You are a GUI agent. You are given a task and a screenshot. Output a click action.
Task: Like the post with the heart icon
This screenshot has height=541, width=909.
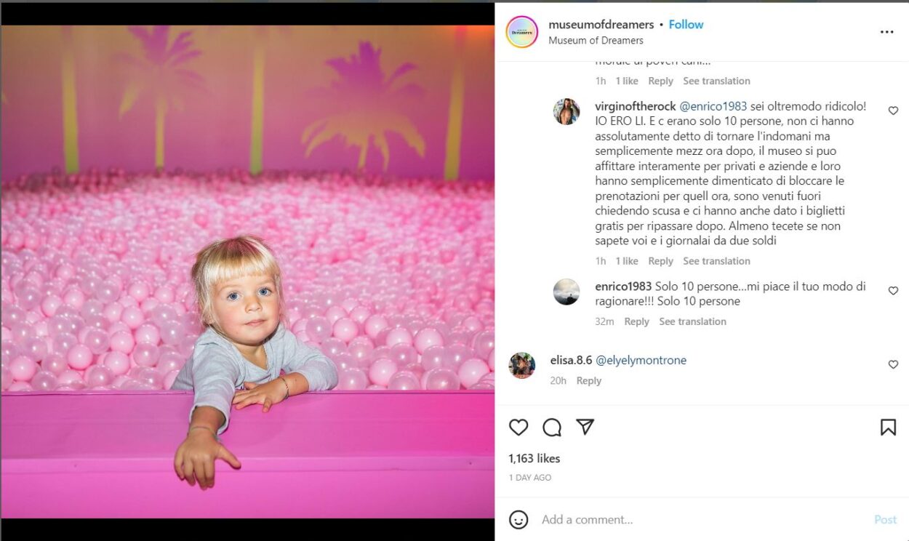(518, 428)
